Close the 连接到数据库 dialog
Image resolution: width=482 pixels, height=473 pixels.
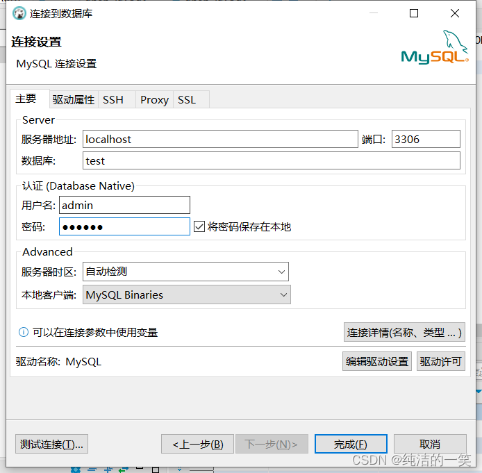click(x=455, y=13)
